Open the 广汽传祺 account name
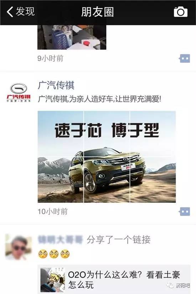The image size is (196, 294). pyautogui.click(x=56, y=85)
